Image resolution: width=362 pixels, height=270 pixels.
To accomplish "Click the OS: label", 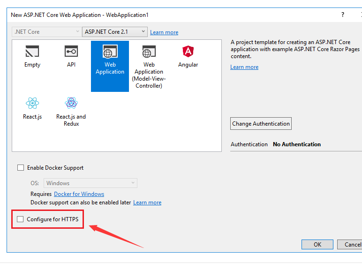I will point(35,183).
